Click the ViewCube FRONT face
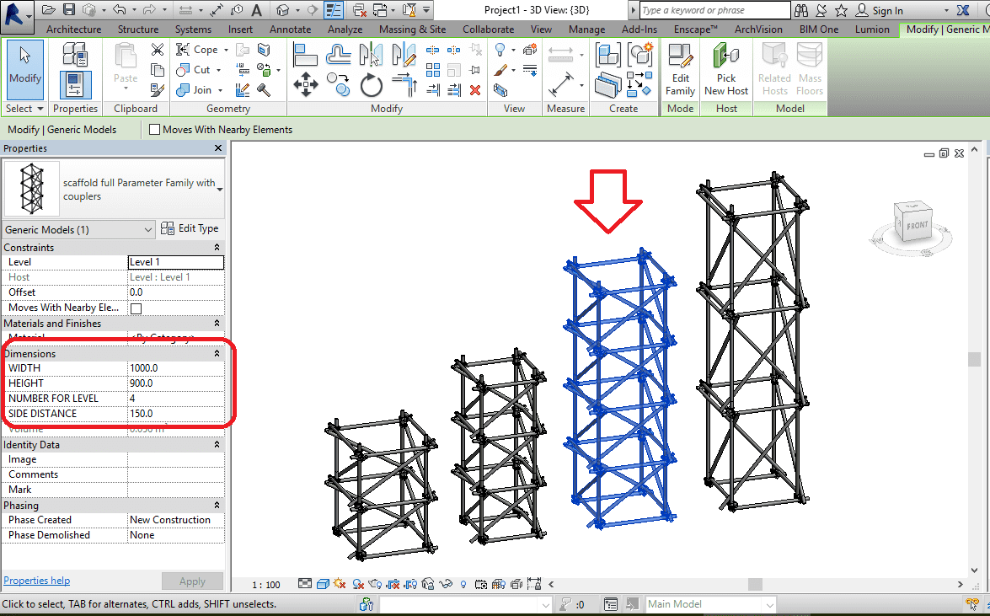This screenshot has width=990, height=616. click(917, 225)
